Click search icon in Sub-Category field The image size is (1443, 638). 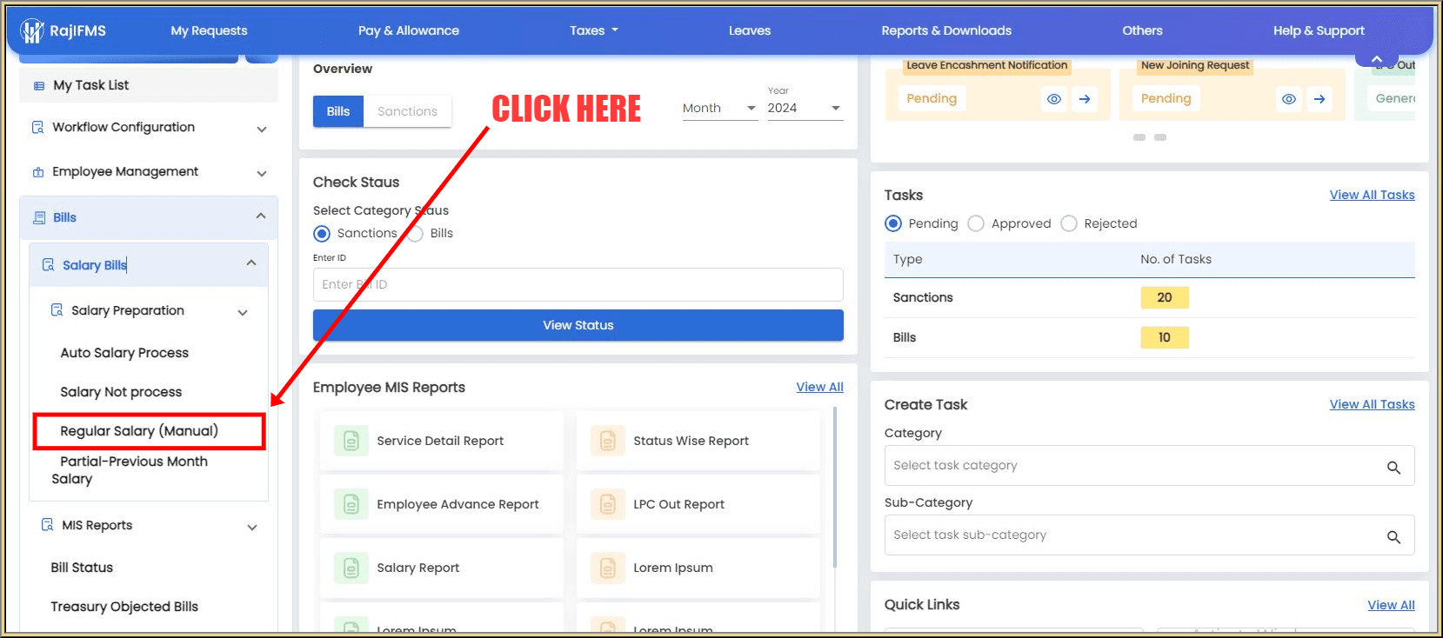pyautogui.click(x=1393, y=537)
